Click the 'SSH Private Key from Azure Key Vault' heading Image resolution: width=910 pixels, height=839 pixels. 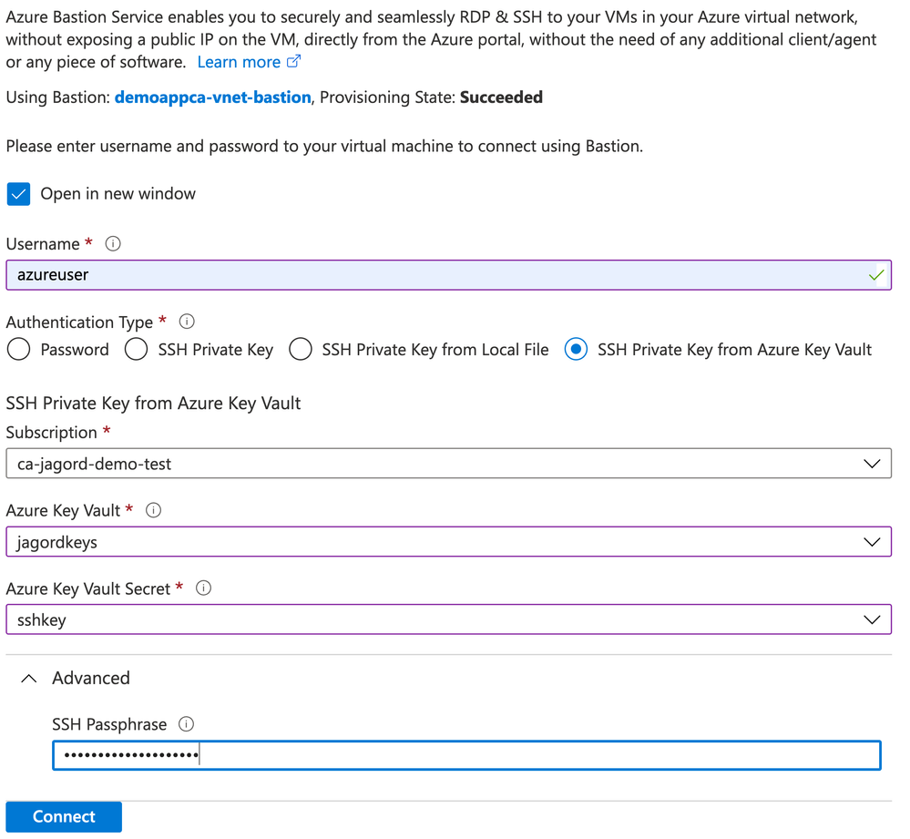(153, 404)
